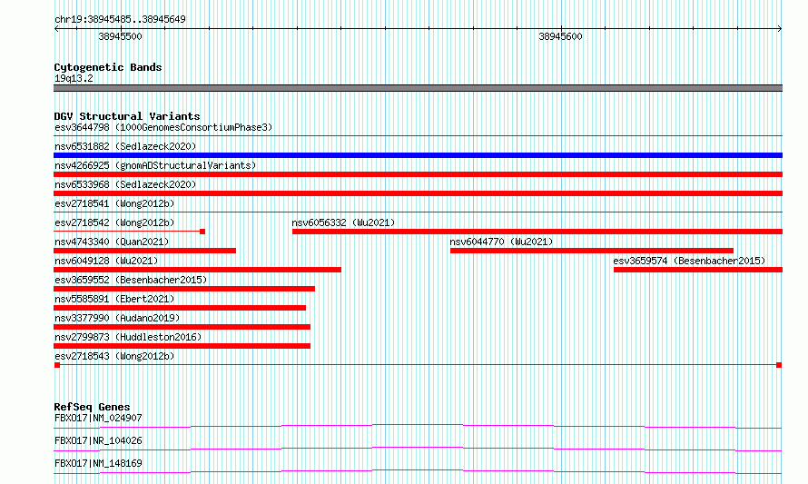Screen dimensions: 808x484
Task: Click the gray 19q13.2 cytogenetic band bar
Action: point(418,88)
